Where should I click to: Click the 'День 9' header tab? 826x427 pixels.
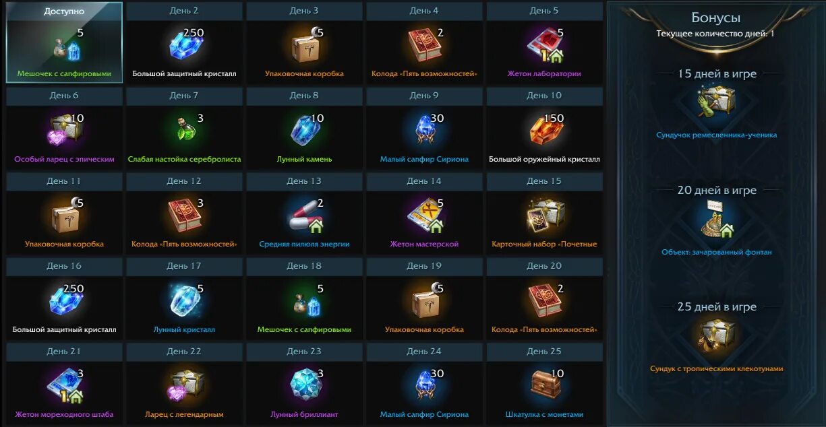pos(424,96)
